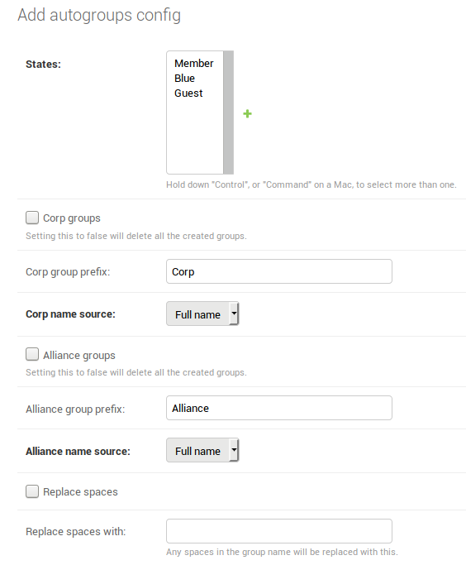The height and width of the screenshot is (565, 466).
Task: Click the Corp groups label text
Action: click(x=72, y=218)
